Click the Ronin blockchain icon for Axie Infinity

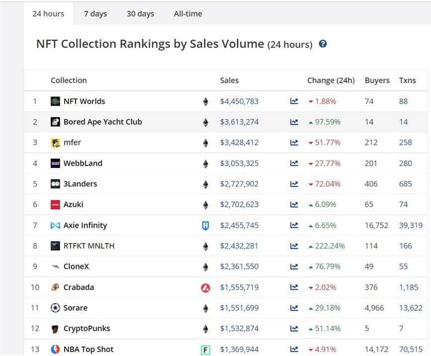click(x=205, y=225)
